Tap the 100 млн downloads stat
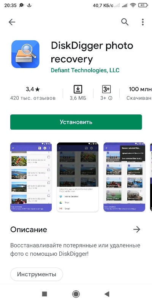Viewport: 152px width, 304px height. coord(139,93)
